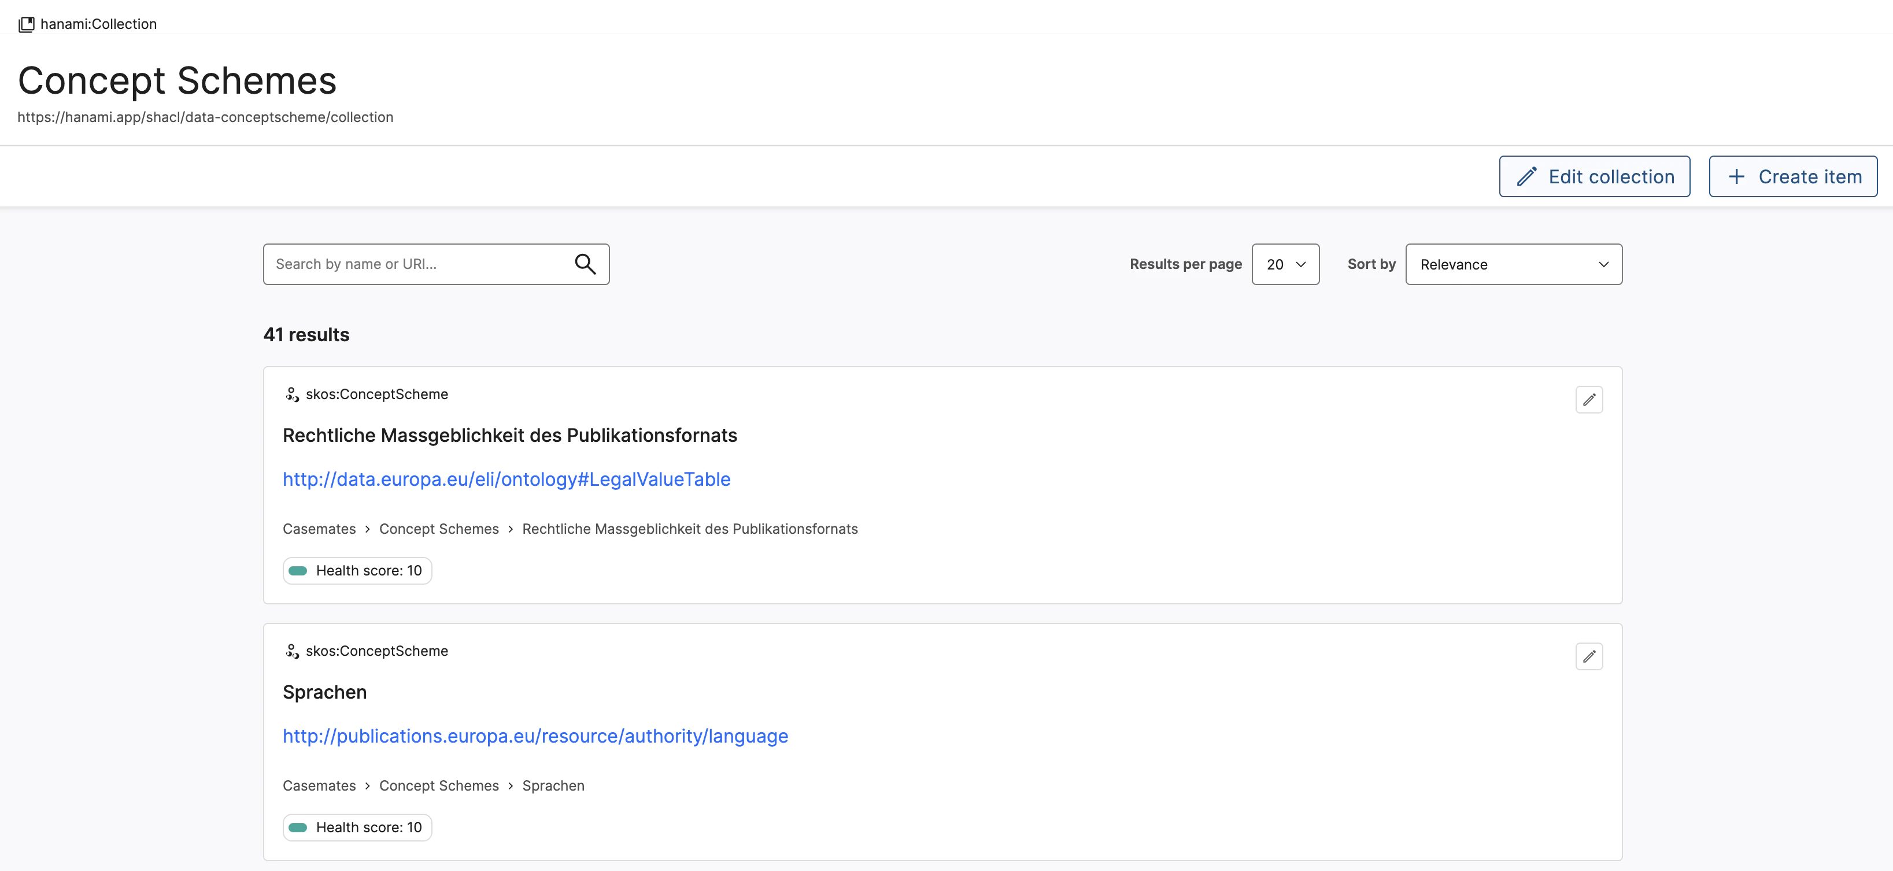This screenshot has width=1893, height=871.
Task: Click the collection URL under the heading
Action: pyautogui.click(x=205, y=117)
